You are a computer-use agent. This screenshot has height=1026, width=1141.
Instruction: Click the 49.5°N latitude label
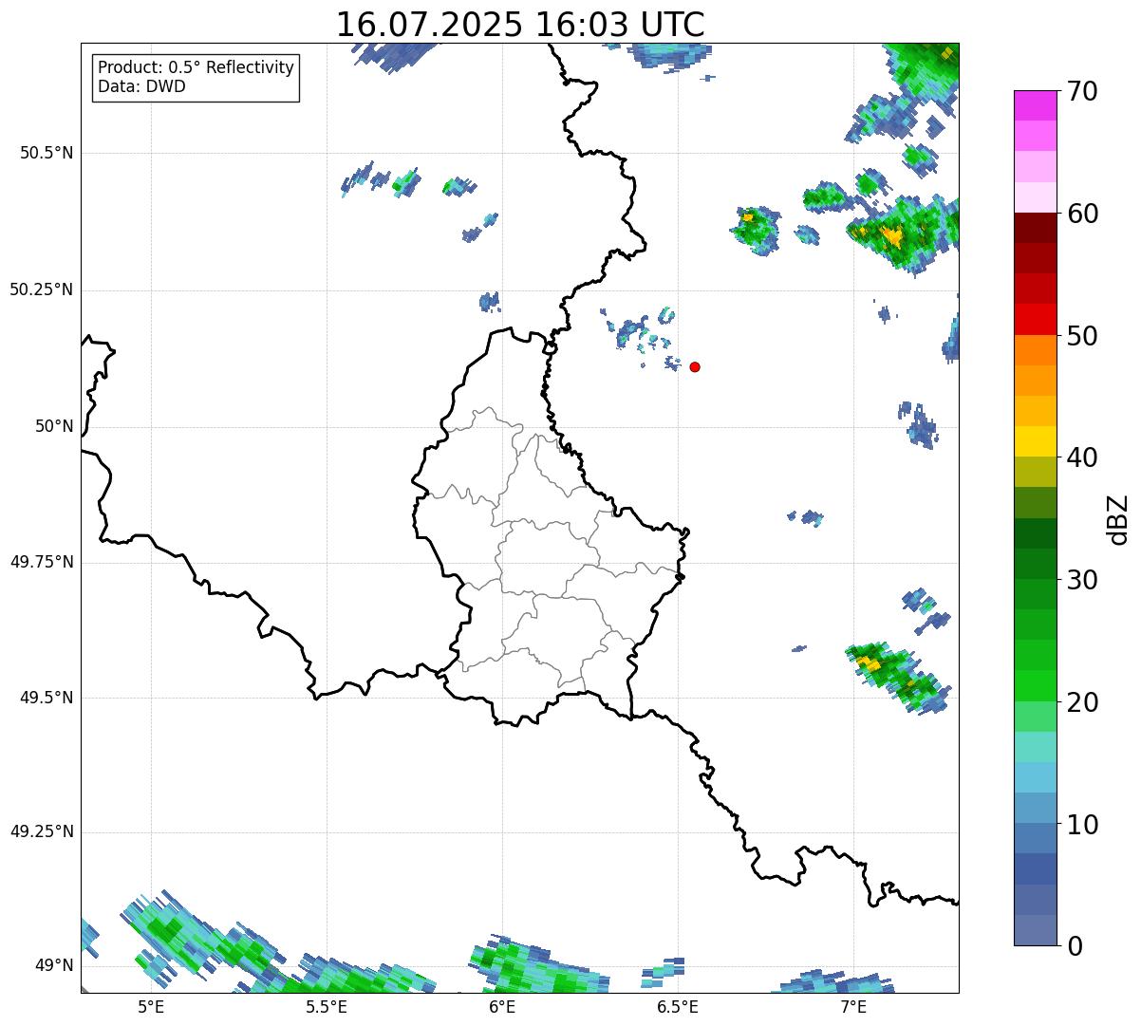pyautogui.click(x=46, y=698)
